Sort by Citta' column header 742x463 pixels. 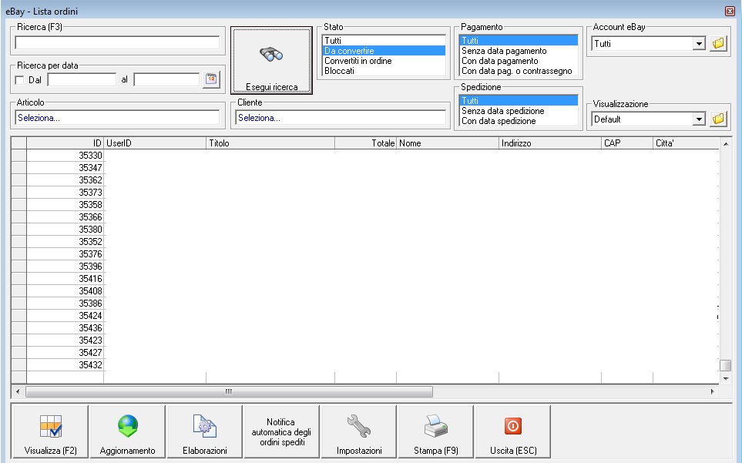coord(687,143)
